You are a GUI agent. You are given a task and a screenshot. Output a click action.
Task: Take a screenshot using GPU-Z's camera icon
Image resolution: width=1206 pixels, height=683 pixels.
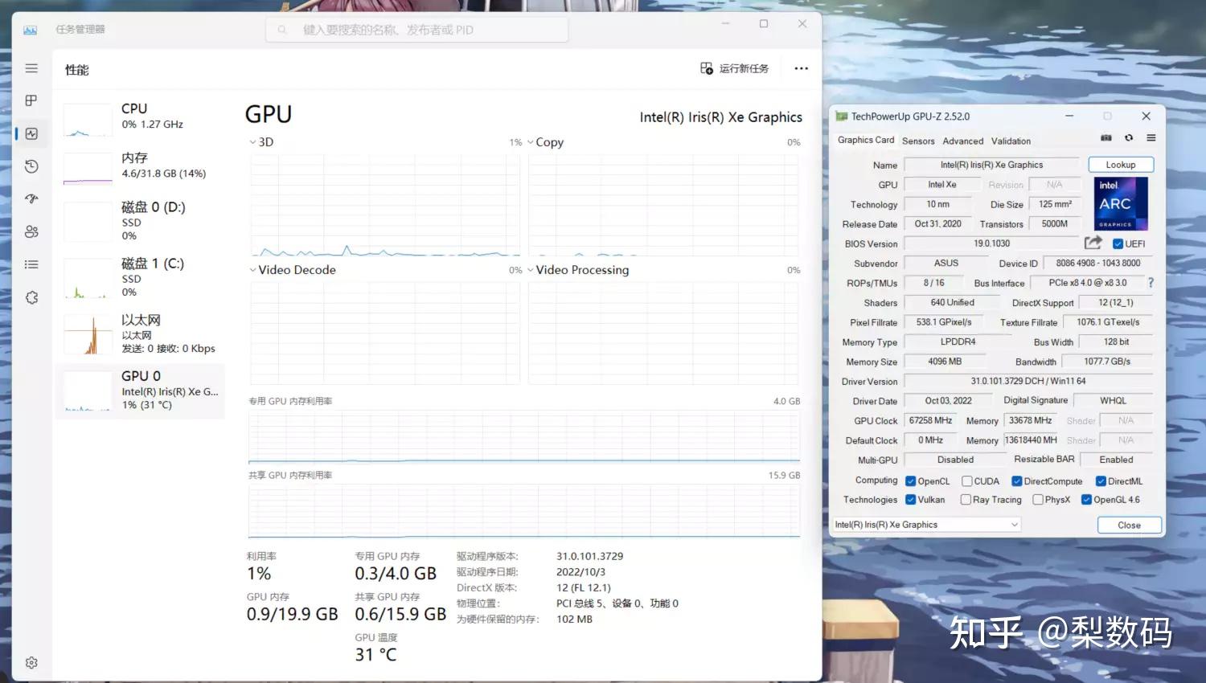[x=1106, y=137]
